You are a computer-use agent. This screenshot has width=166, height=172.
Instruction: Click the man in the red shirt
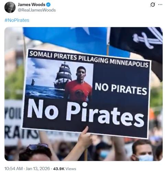pos(79,84)
